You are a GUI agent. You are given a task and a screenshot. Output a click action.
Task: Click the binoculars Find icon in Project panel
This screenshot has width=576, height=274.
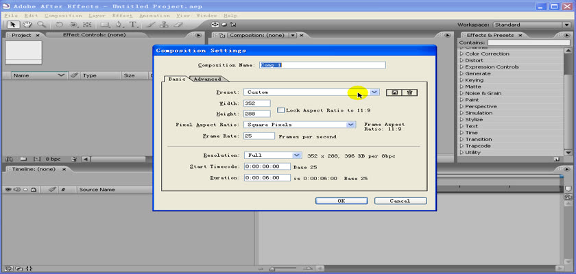pyautogui.click(x=9, y=159)
